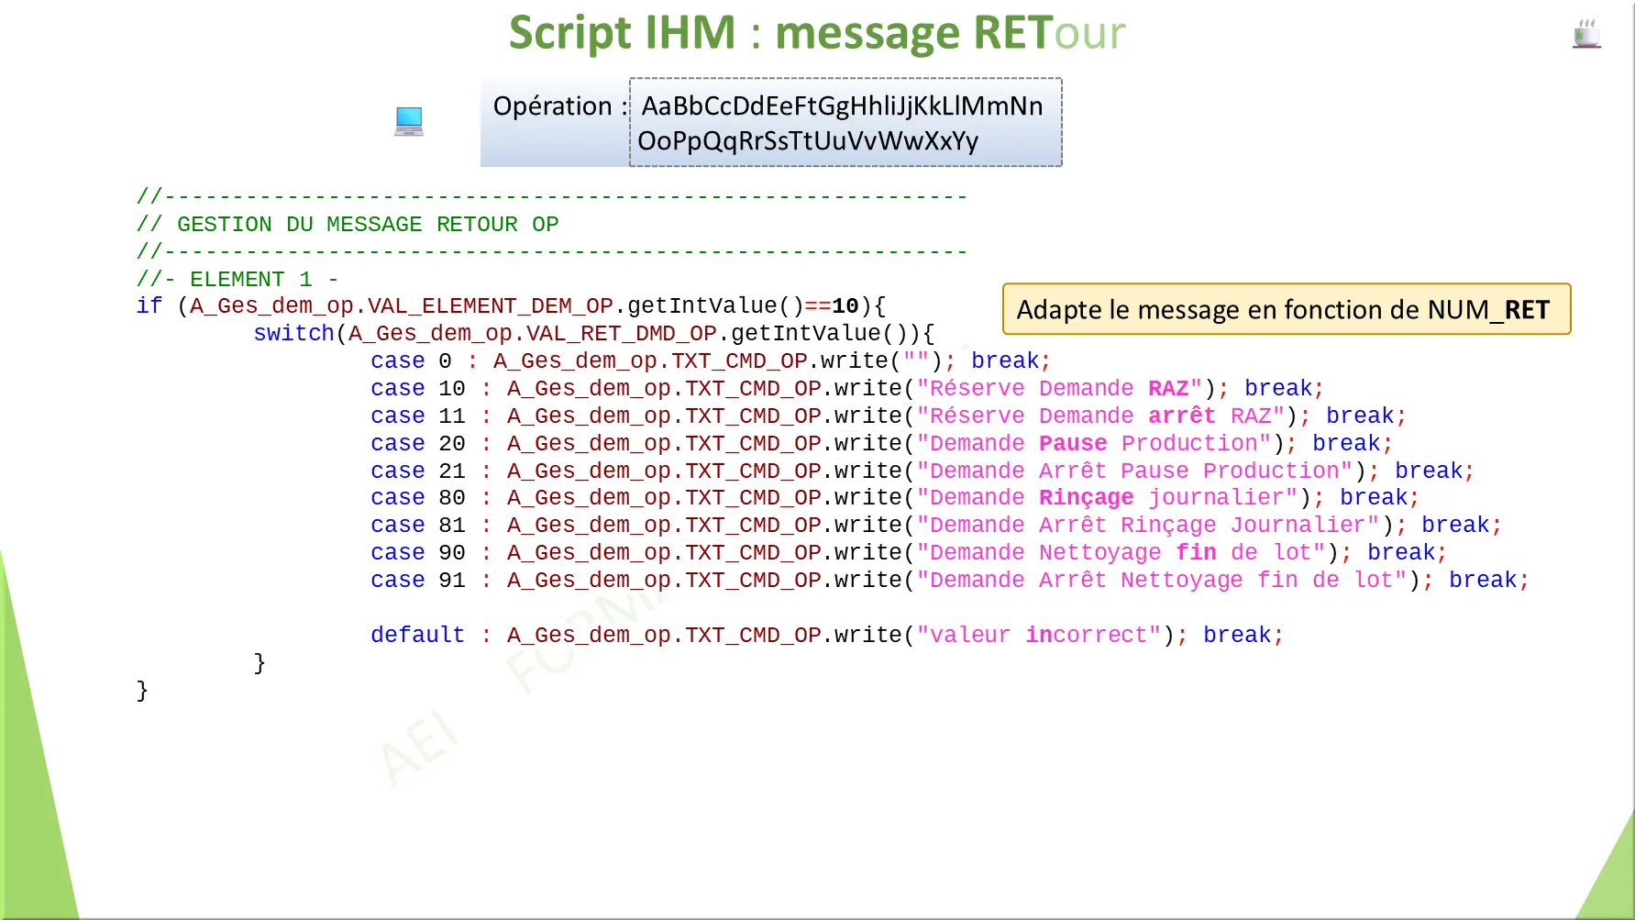Click the steaming tea cup icon
Image resolution: width=1635 pixels, height=920 pixels.
[x=1587, y=34]
